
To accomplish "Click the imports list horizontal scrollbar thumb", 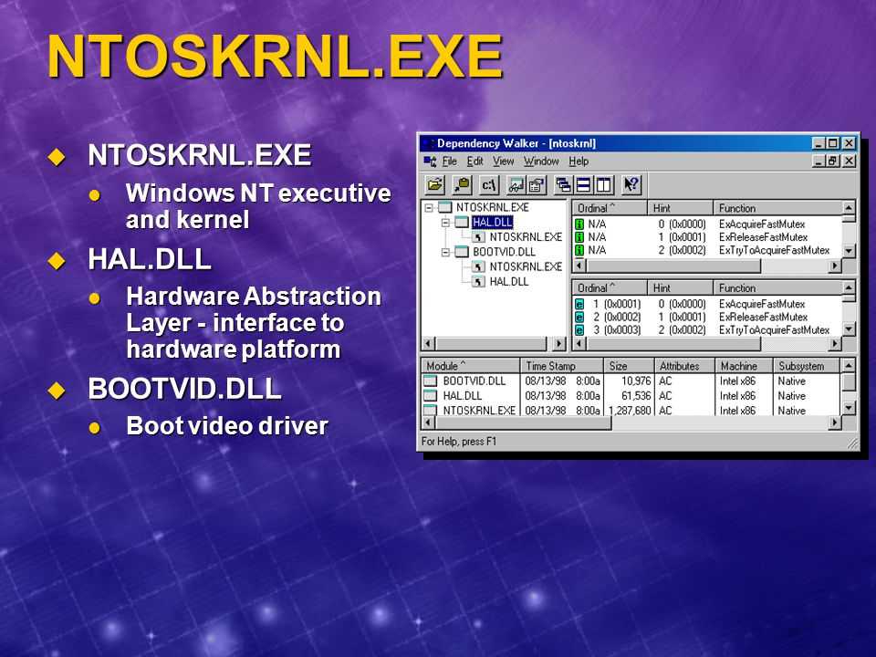I will tap(673, 266).
